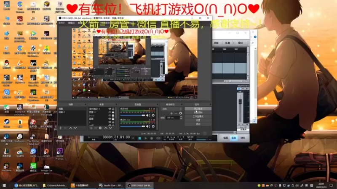This screenshot has width=337, height=189.
Task: Open 编辑 editor view in Studio One
Action: click(x=225, y=138)
